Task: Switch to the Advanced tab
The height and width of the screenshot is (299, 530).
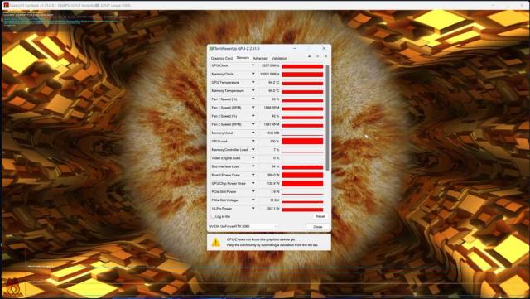Action: (x=260, y=58)
